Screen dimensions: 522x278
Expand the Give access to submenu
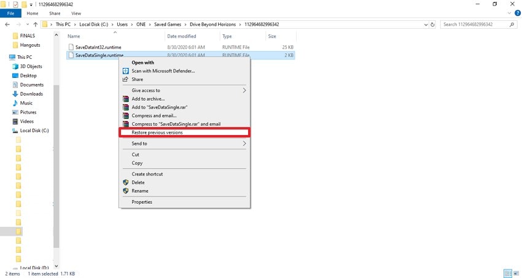click(x=184, y=90)
